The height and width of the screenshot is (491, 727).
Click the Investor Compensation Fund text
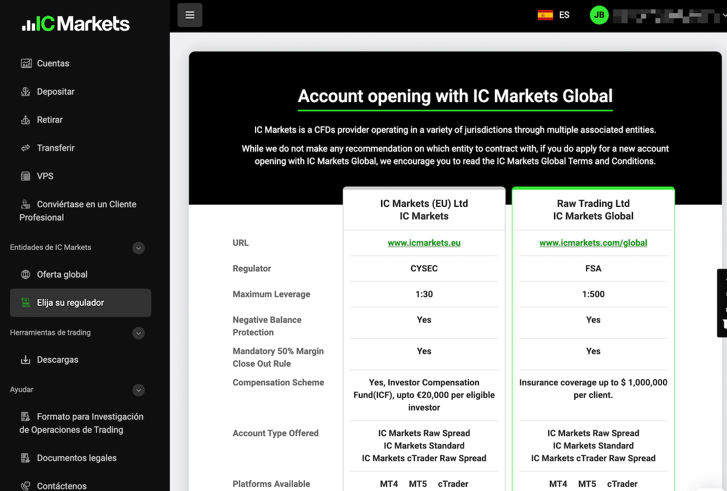pyautogui.click(x=424, y=395)
